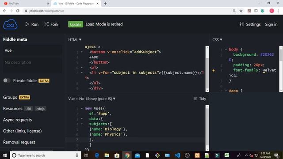Open the Resources section

[13, 109]
